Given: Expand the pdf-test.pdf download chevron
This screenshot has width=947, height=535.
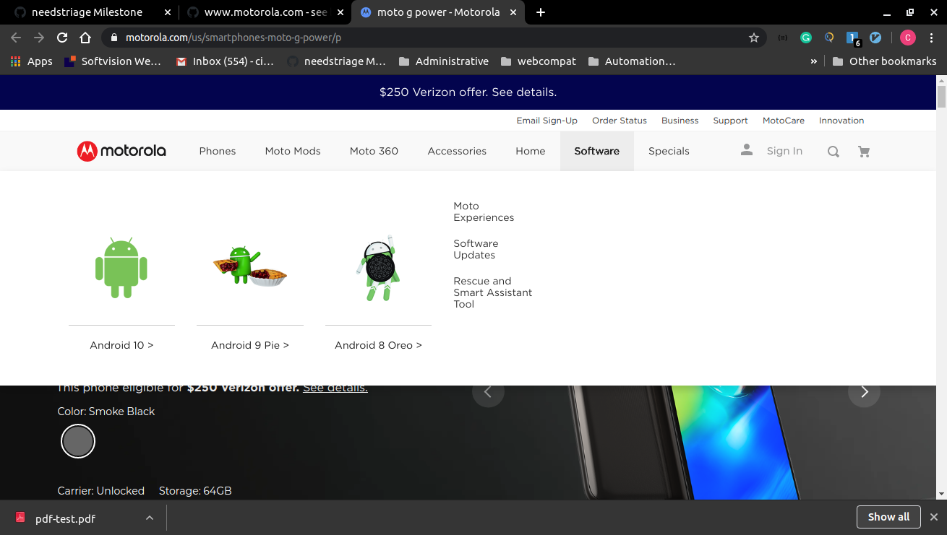Looking at the screenshot, I should [149, 518].
